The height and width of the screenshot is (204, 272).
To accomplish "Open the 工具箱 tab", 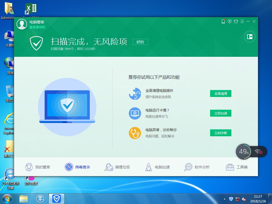I will click(x=237, y=167).
